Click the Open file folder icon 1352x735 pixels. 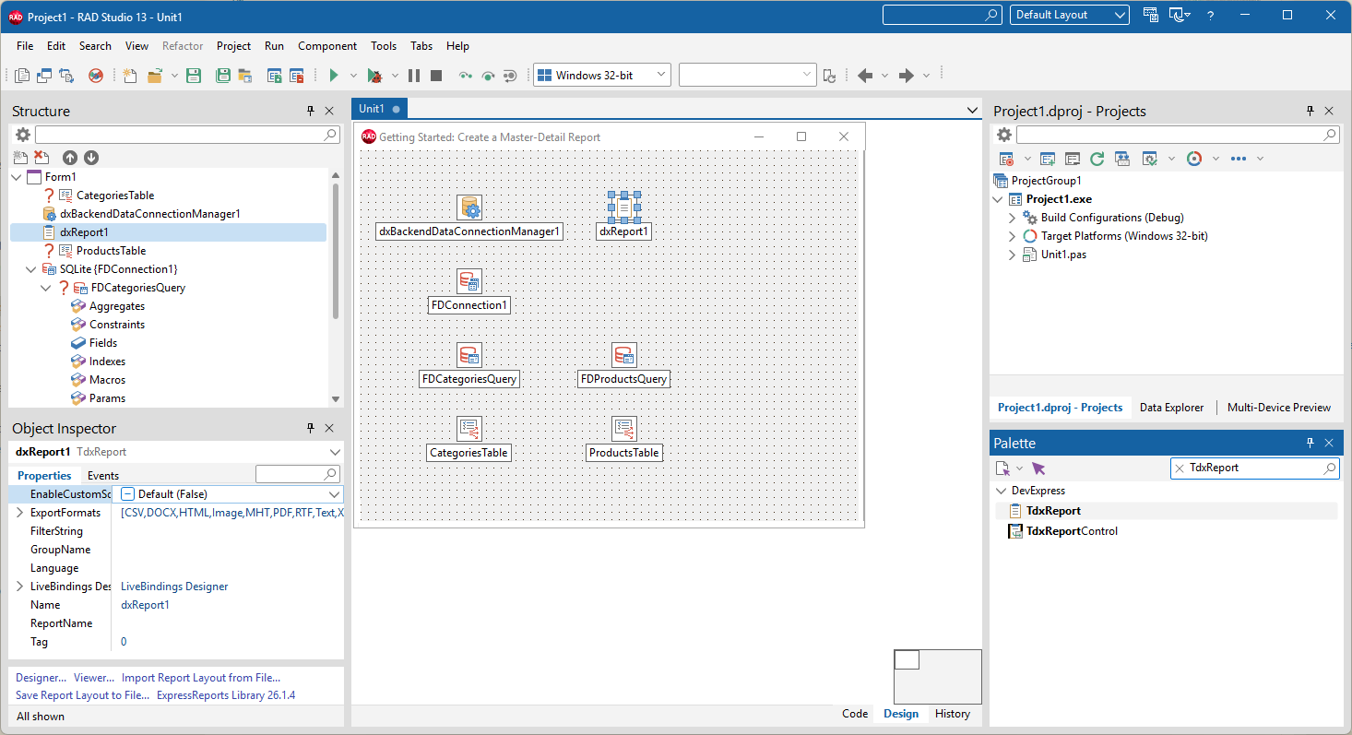(155, 76)
